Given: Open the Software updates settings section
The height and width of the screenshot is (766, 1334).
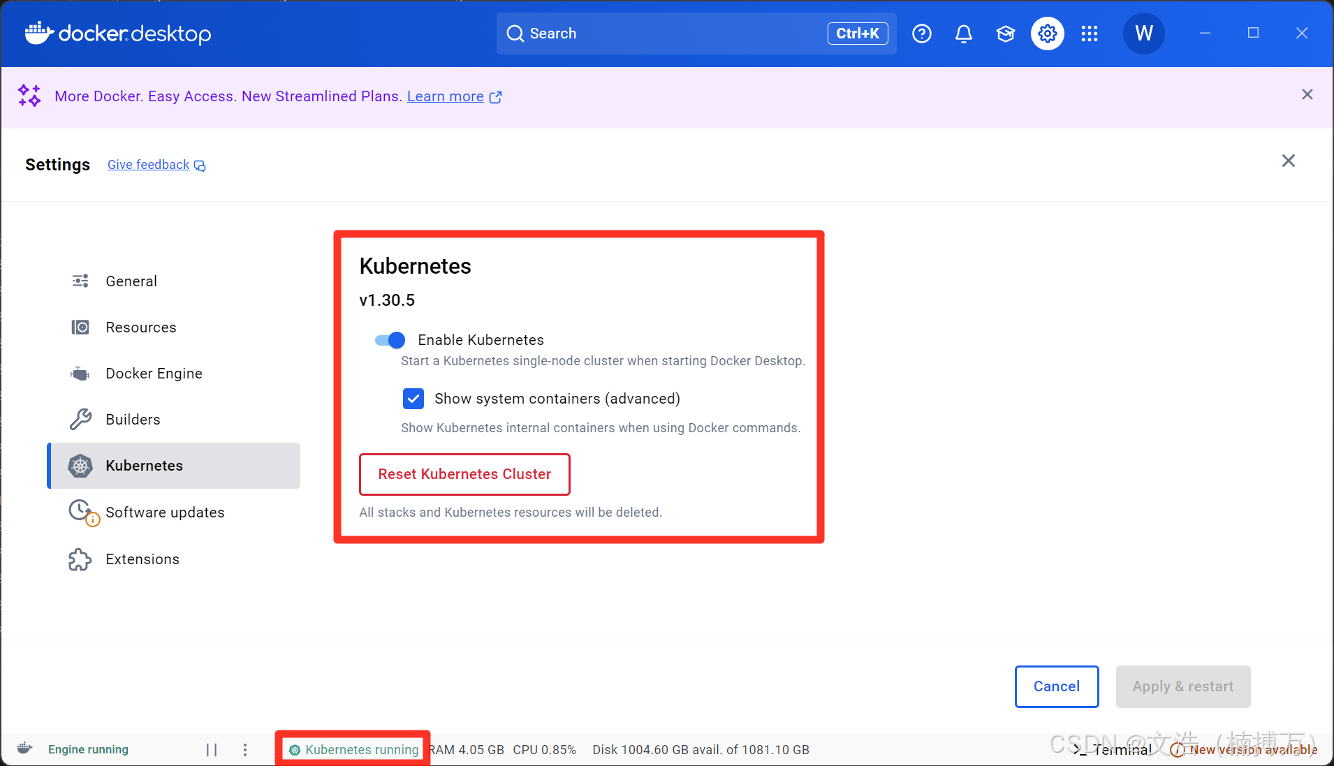Looking at the screenshot, I should 173,512.
